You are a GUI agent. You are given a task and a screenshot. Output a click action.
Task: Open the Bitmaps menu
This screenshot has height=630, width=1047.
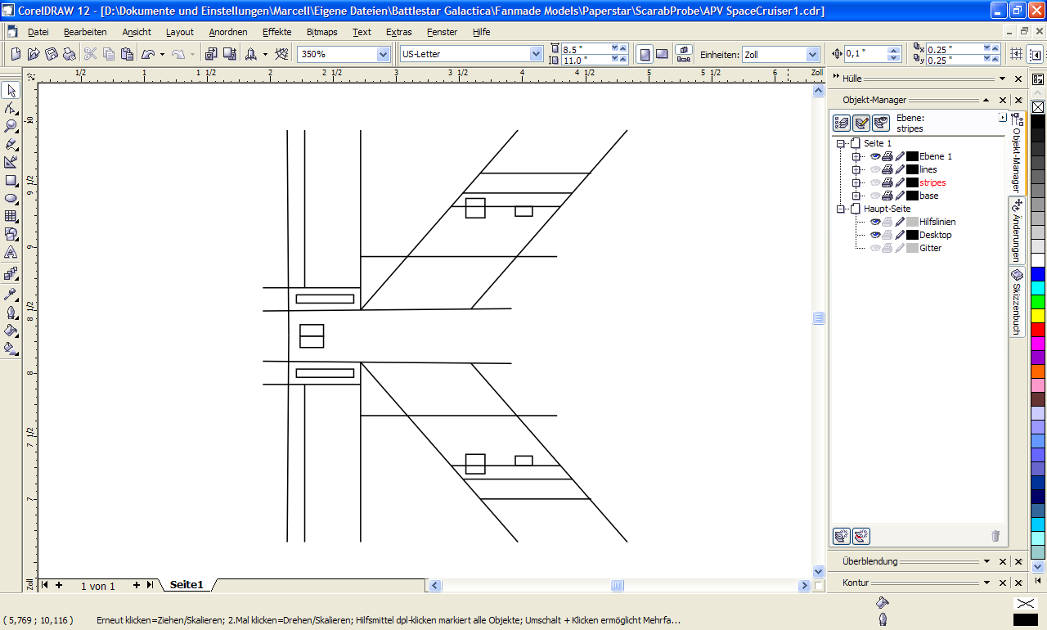[321, 32]
